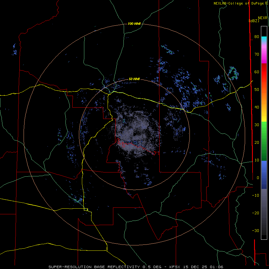The image size is (269, 269).
Task: Click the "100 NMI" range ring label
Action: click(x=134, y=24)
